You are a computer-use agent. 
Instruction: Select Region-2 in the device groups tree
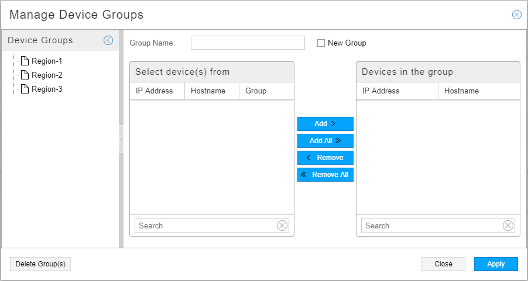pyautogui.click(x=47, y=75)
